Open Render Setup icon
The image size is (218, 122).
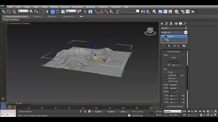pos(183,12)
